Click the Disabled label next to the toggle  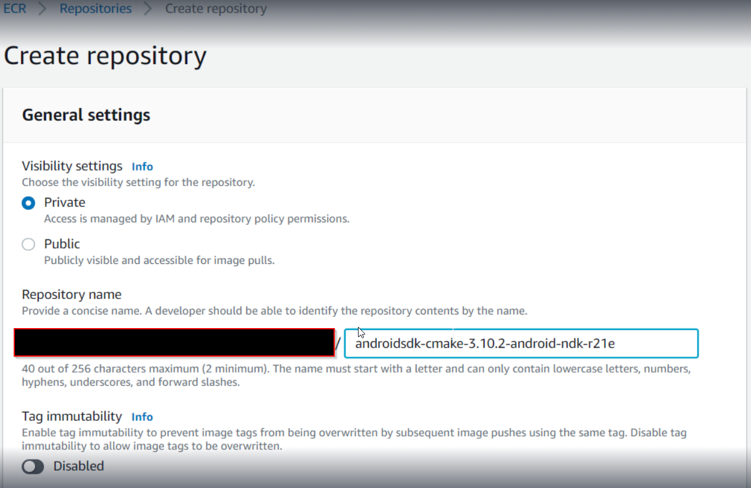(78, 467)
